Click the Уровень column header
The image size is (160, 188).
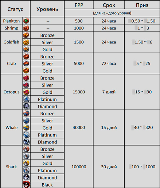47,9
